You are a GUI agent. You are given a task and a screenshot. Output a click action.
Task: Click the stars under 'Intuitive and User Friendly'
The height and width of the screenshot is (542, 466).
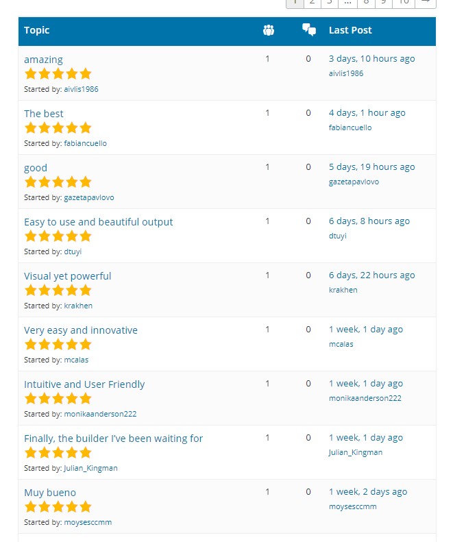(58, 399)
